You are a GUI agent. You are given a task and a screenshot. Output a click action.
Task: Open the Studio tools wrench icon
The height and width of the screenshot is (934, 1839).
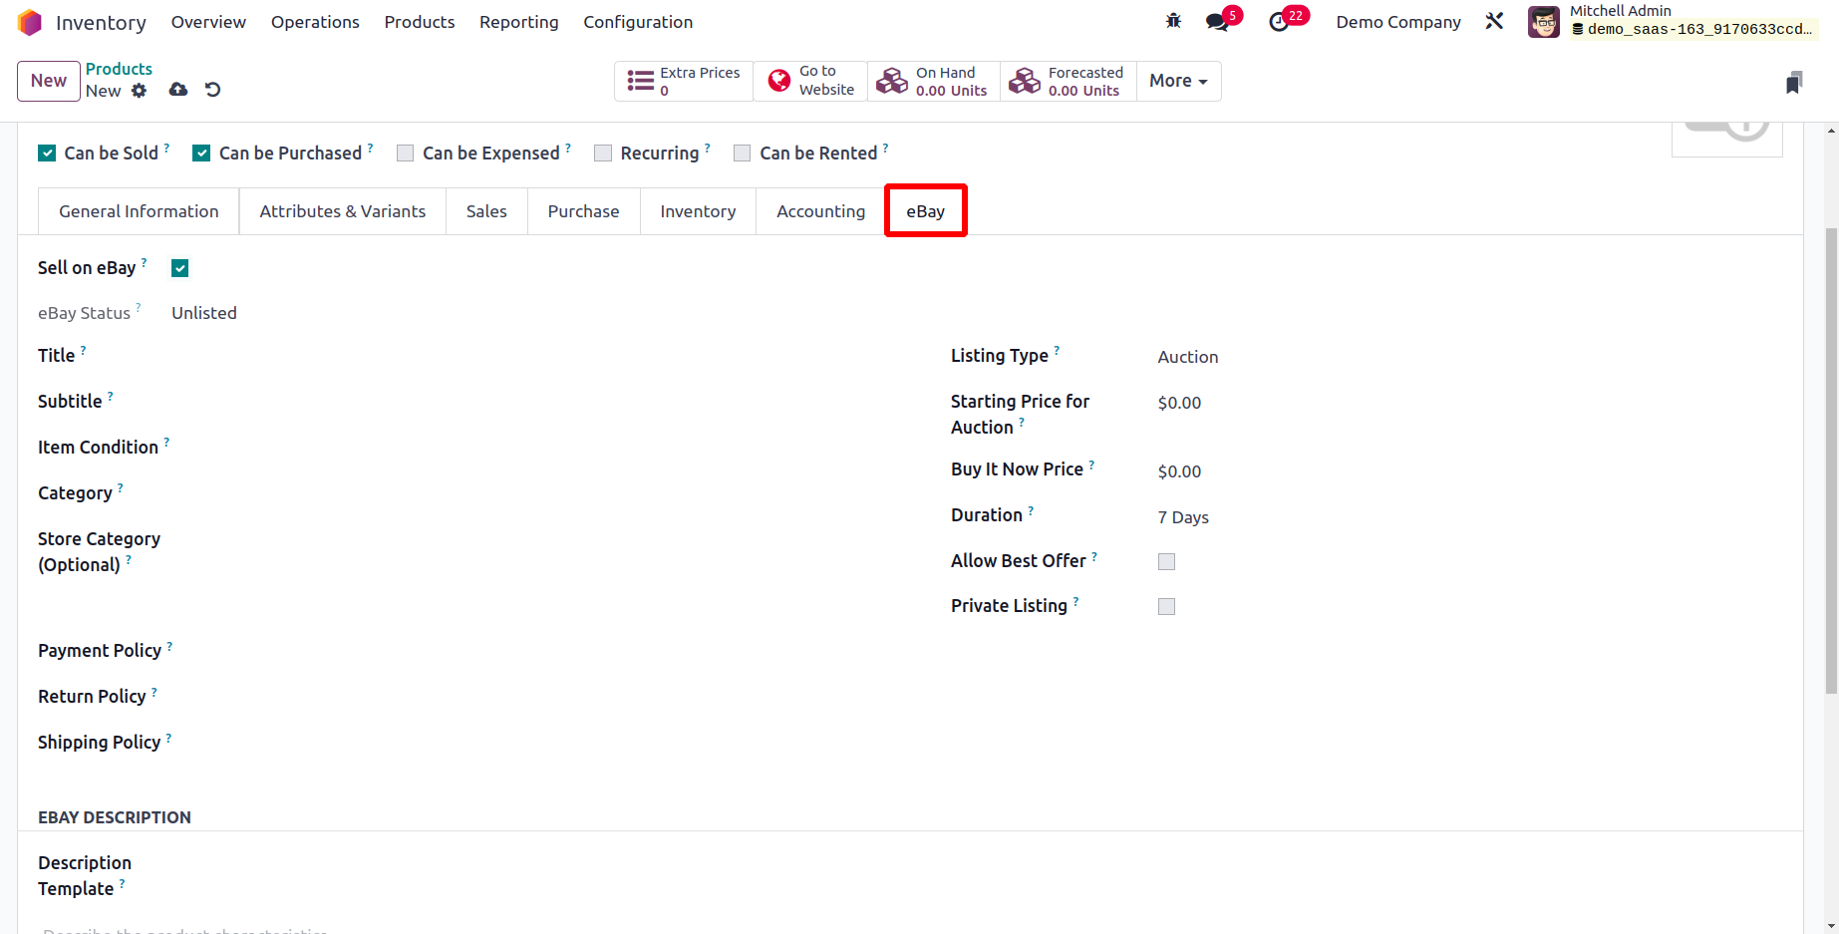(x=1494, y=21)
